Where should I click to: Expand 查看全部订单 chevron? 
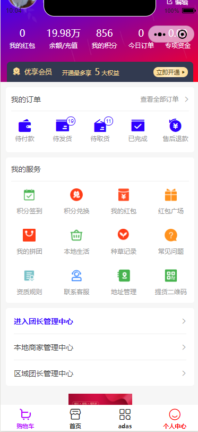[x=187, y=99]
